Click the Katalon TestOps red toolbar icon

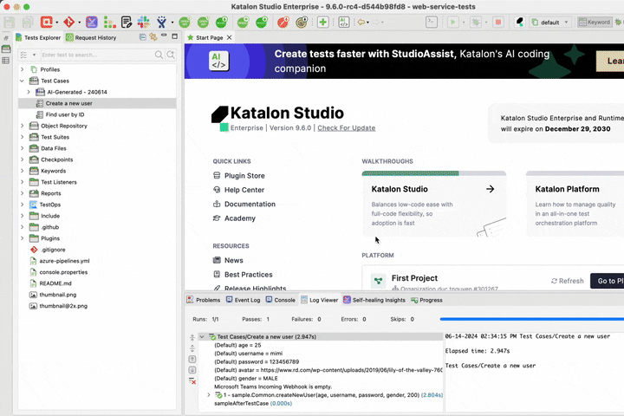(x=47, y=22)
